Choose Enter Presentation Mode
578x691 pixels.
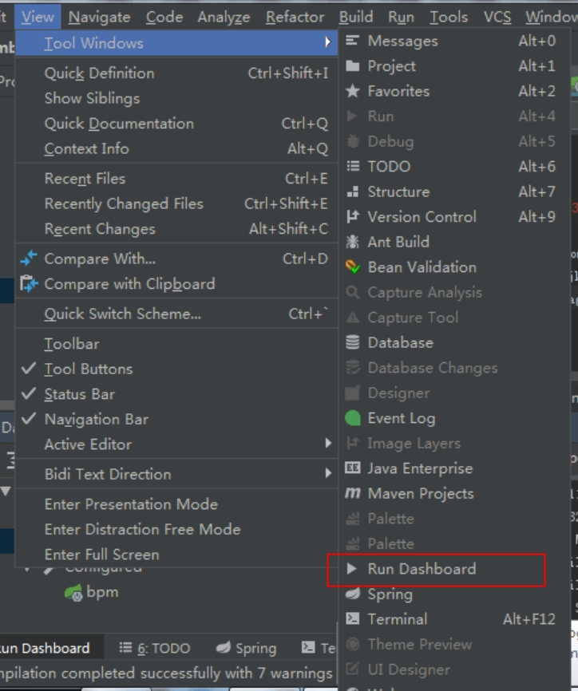131,504
